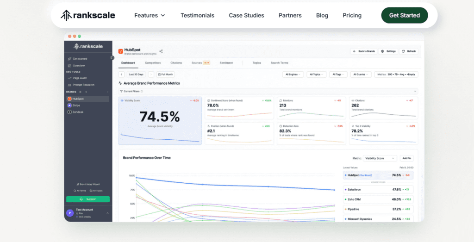The width and height of the screenshot is (474, 242).
Task: Click the Test Account avatar
Action: [x=70, y=213]
